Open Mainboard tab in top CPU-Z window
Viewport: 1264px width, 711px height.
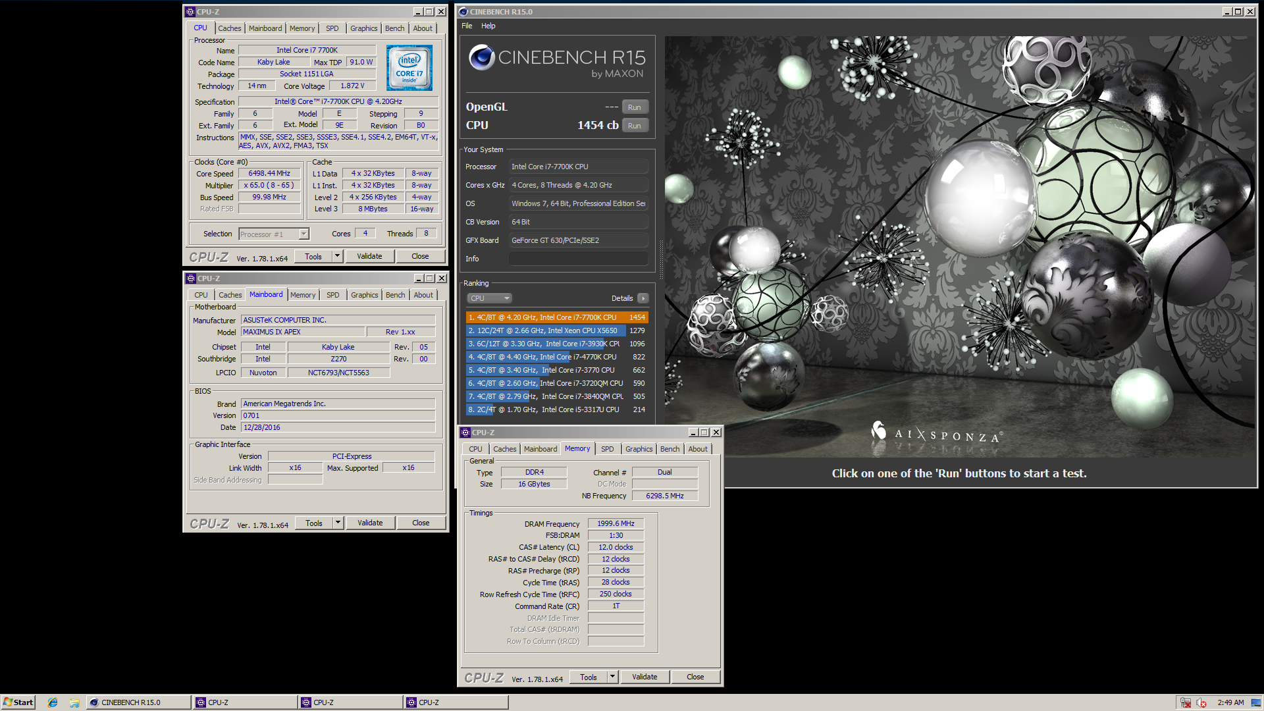coord(265,28)
